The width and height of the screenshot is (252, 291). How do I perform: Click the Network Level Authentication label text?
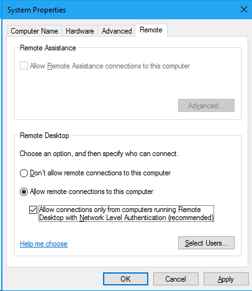click(x=126, y=214)
